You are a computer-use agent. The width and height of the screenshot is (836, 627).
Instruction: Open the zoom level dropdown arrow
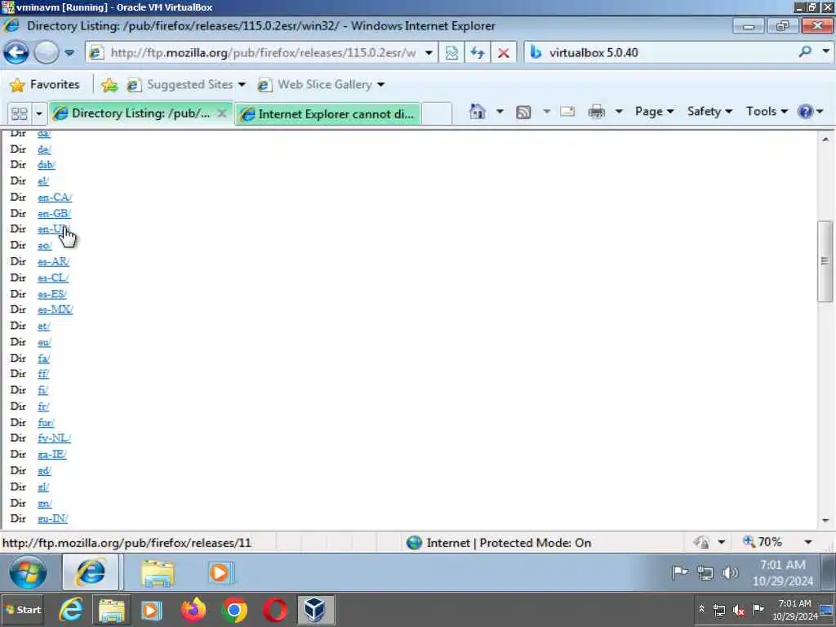pyautogui.click(x=808, y=543)
